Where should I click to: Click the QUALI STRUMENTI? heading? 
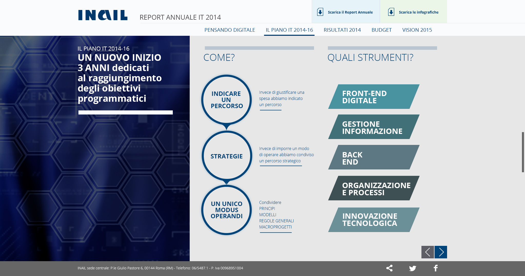point(370,57)
